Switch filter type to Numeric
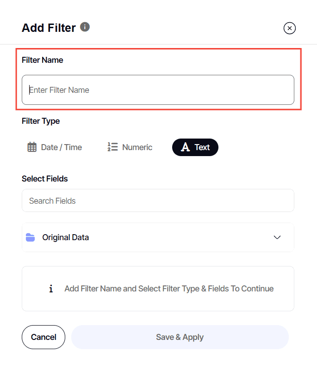This screenshot has height=375, width=317. (x=130, y=147)
